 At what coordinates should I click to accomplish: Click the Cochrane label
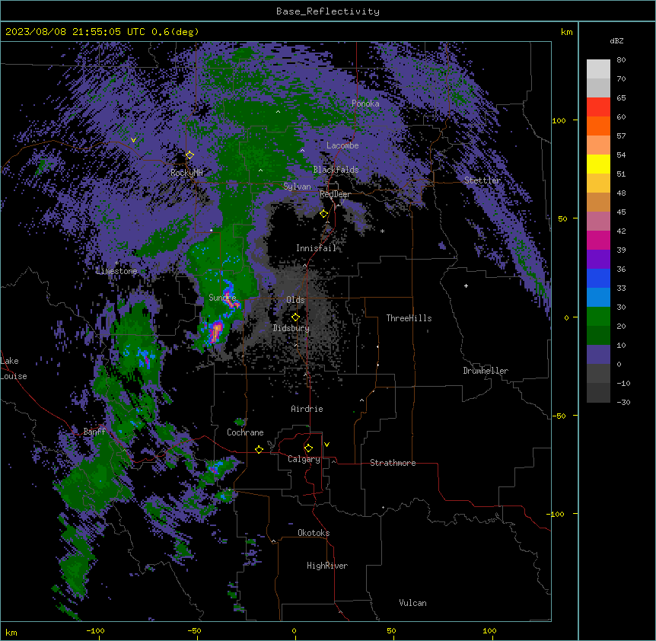click(x=245, y=432)
